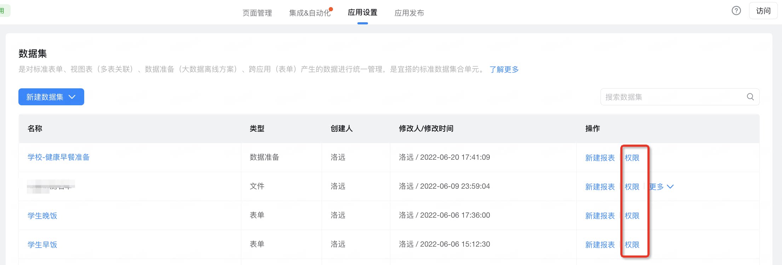This screenshot has height=265, width=782.
Task: Focus the 搜索数据集 search field
Action: (x=680, y=97)
